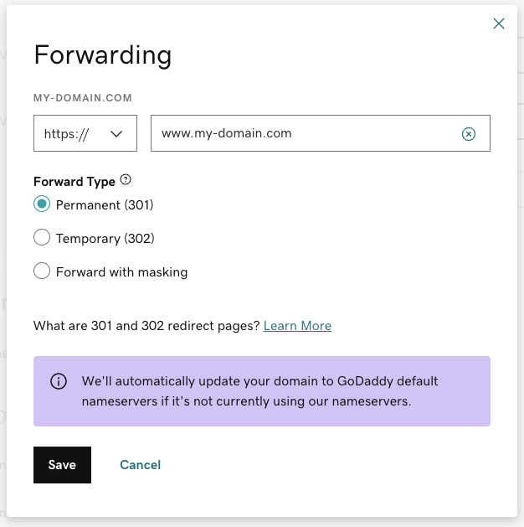Enable the Forward with masking radio circle
Screen dimensions: 524x527
(x=42, y=271)
